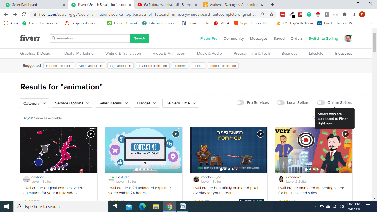The image size is (377, 212).
Task: Select cartoon animation suggestion
Action: pos(59,66)
